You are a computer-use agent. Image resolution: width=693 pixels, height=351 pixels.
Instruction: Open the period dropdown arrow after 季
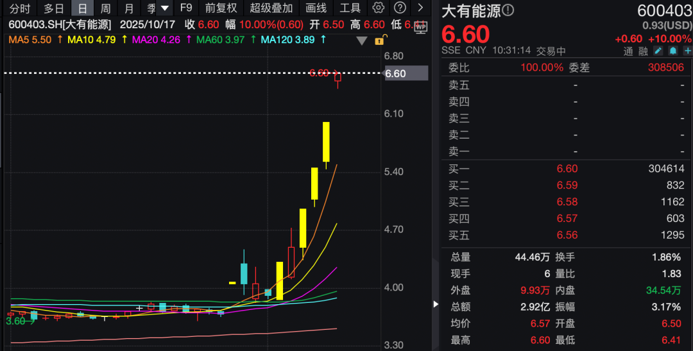[165, 8]
